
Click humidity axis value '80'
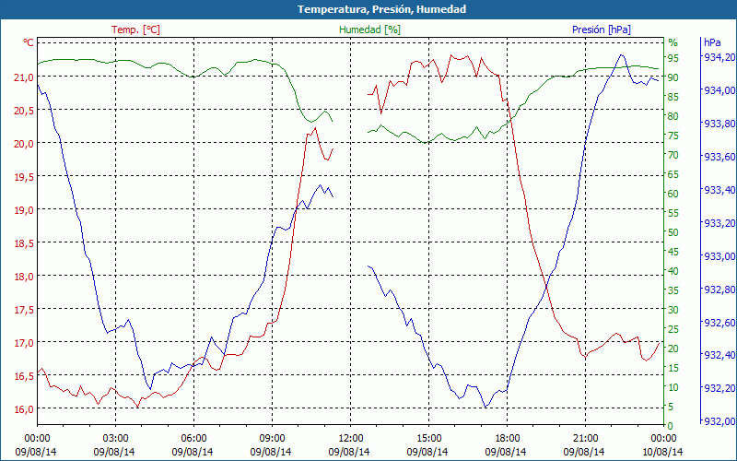click(x=673, y=116)
